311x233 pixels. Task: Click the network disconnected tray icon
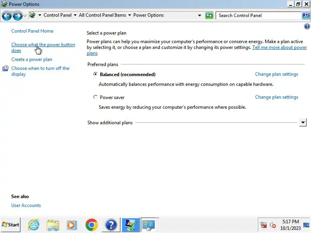coord(264,225)
